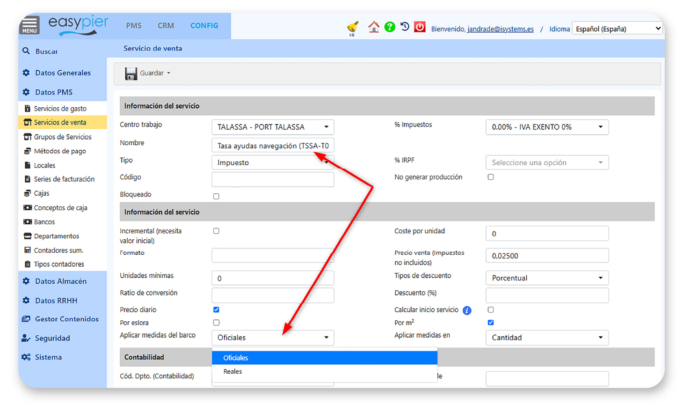Uncheck the Por m² checkbox

click(491, 323)
